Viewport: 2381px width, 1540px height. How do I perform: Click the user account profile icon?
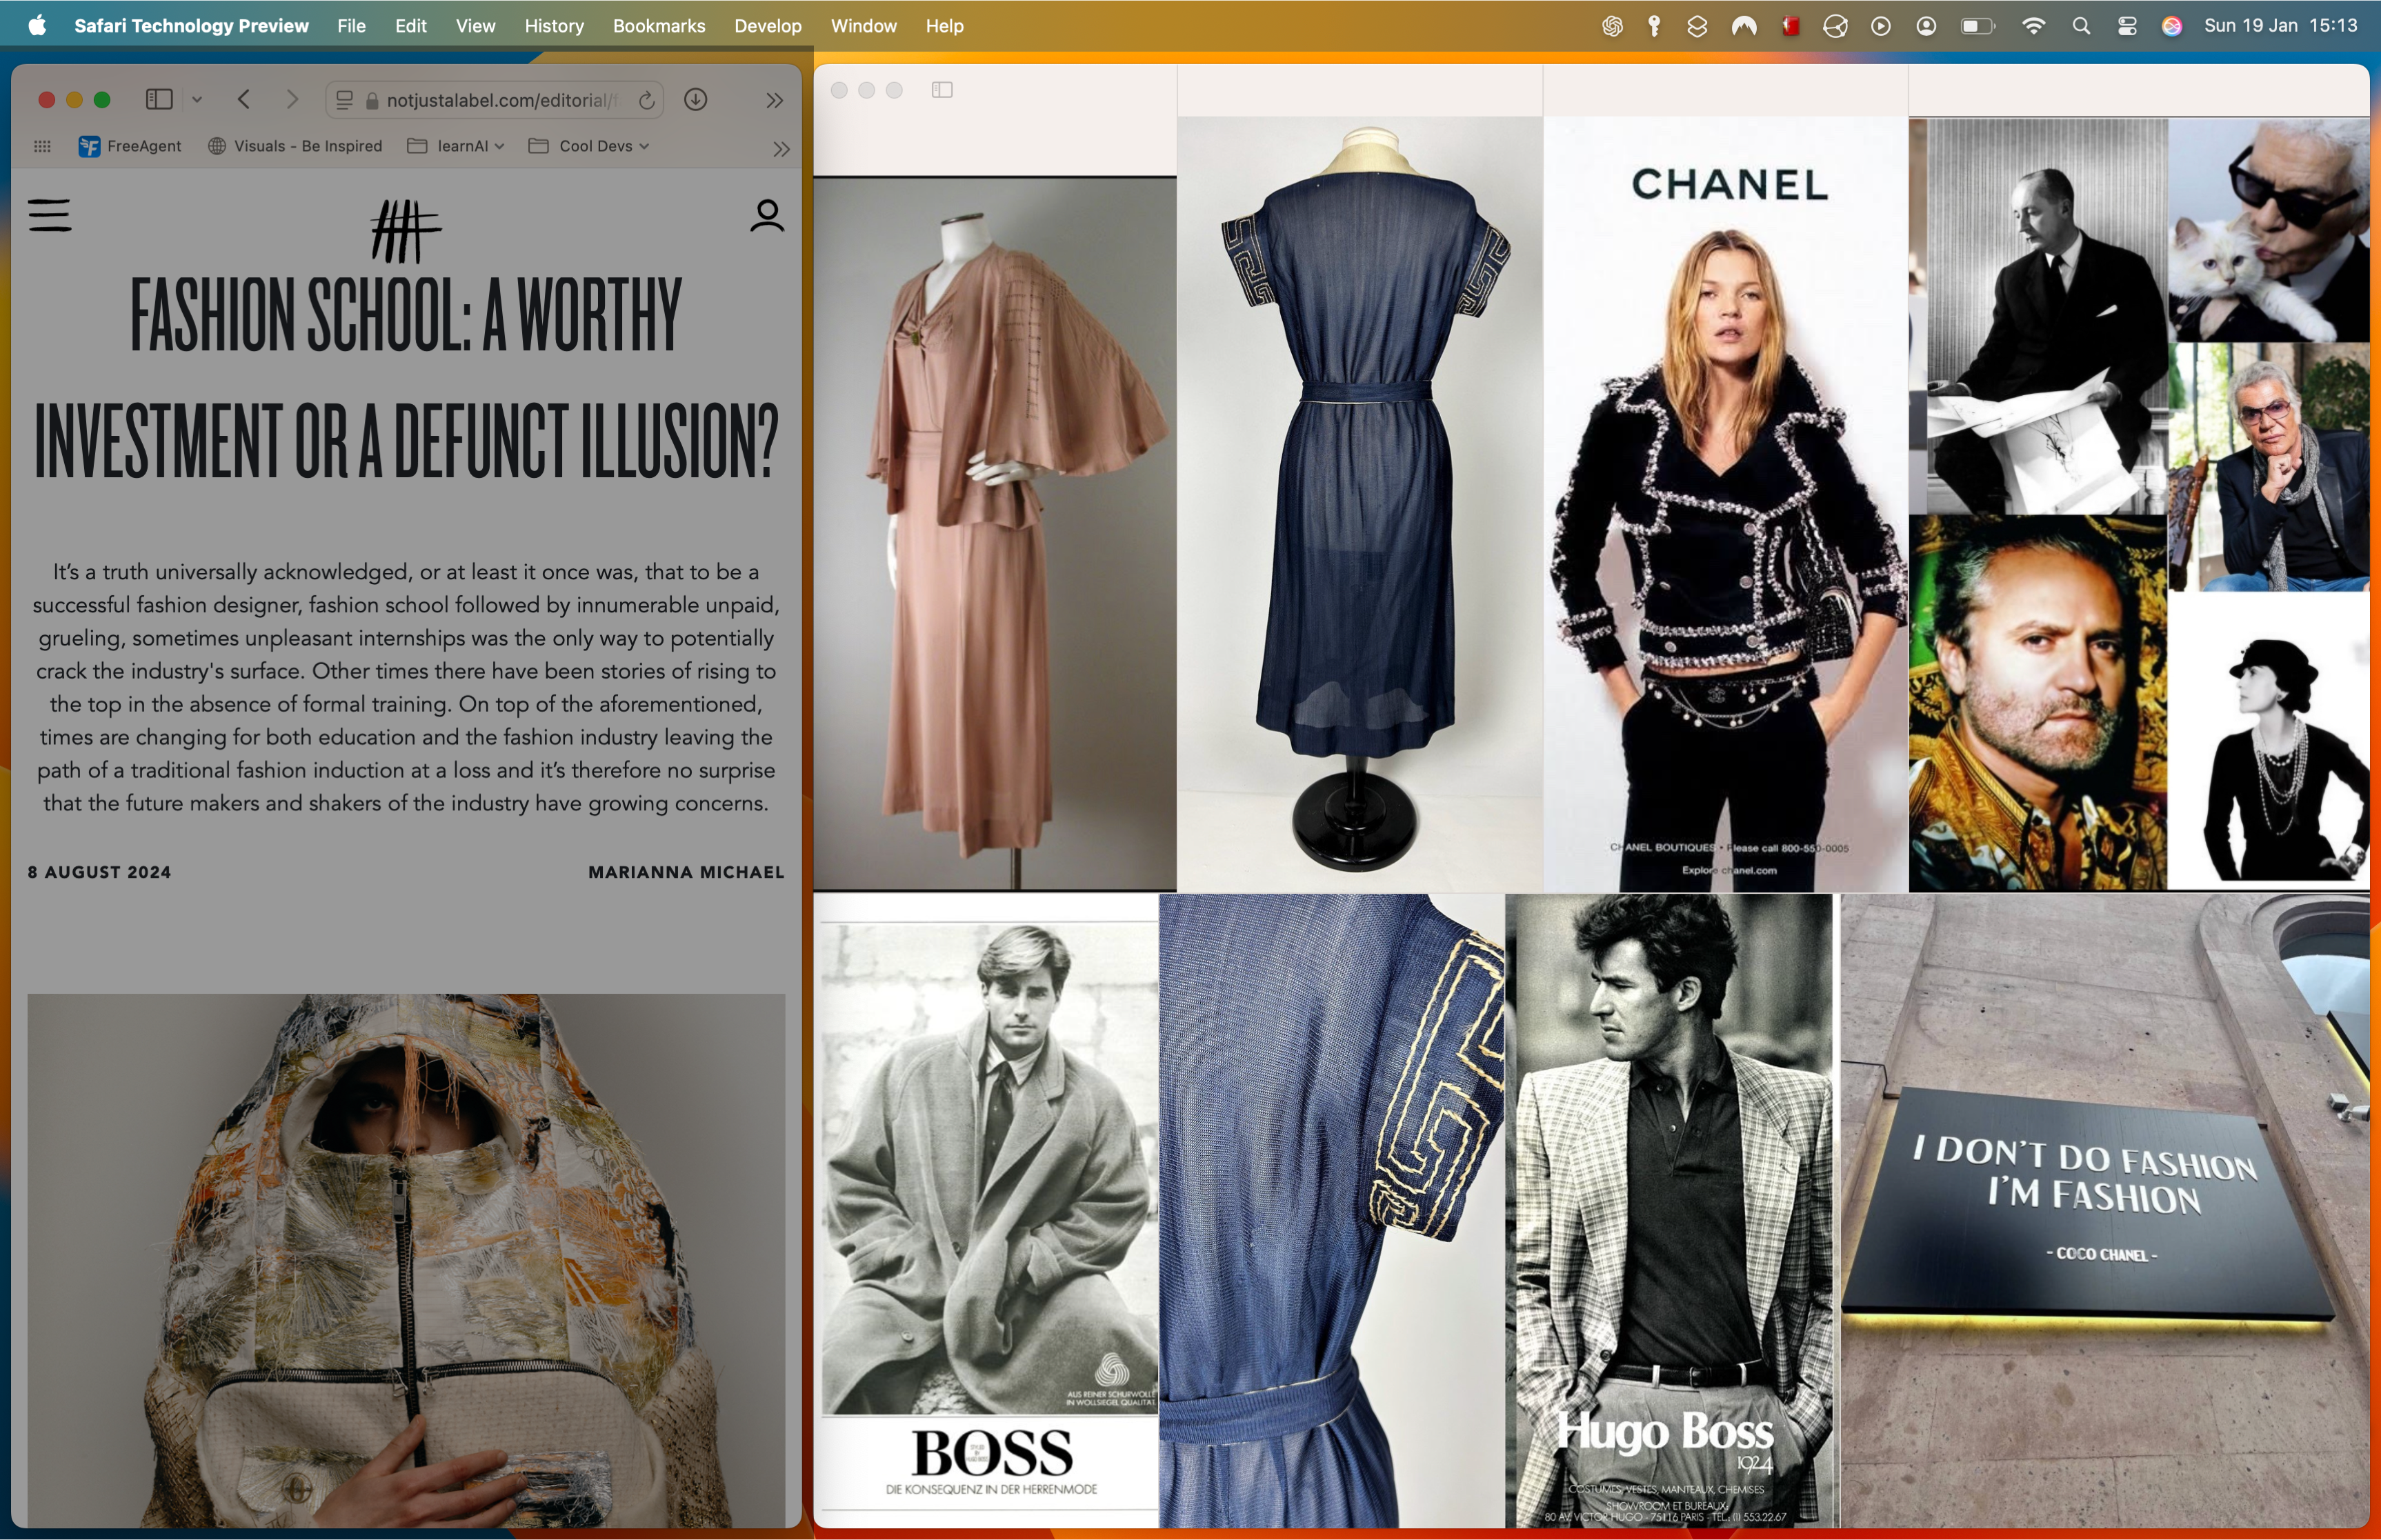point(767,215)
